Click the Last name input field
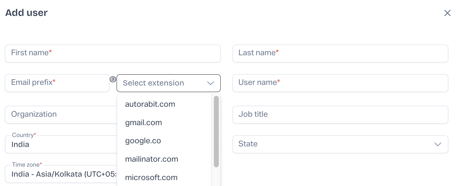 pyautogui.click(x=340, y=53)
